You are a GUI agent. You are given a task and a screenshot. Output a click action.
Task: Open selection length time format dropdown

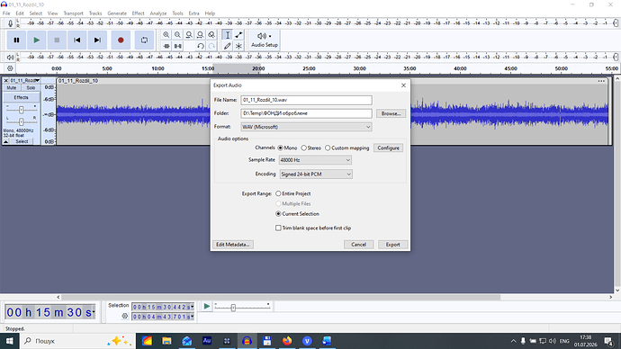(x=193, y=317)
